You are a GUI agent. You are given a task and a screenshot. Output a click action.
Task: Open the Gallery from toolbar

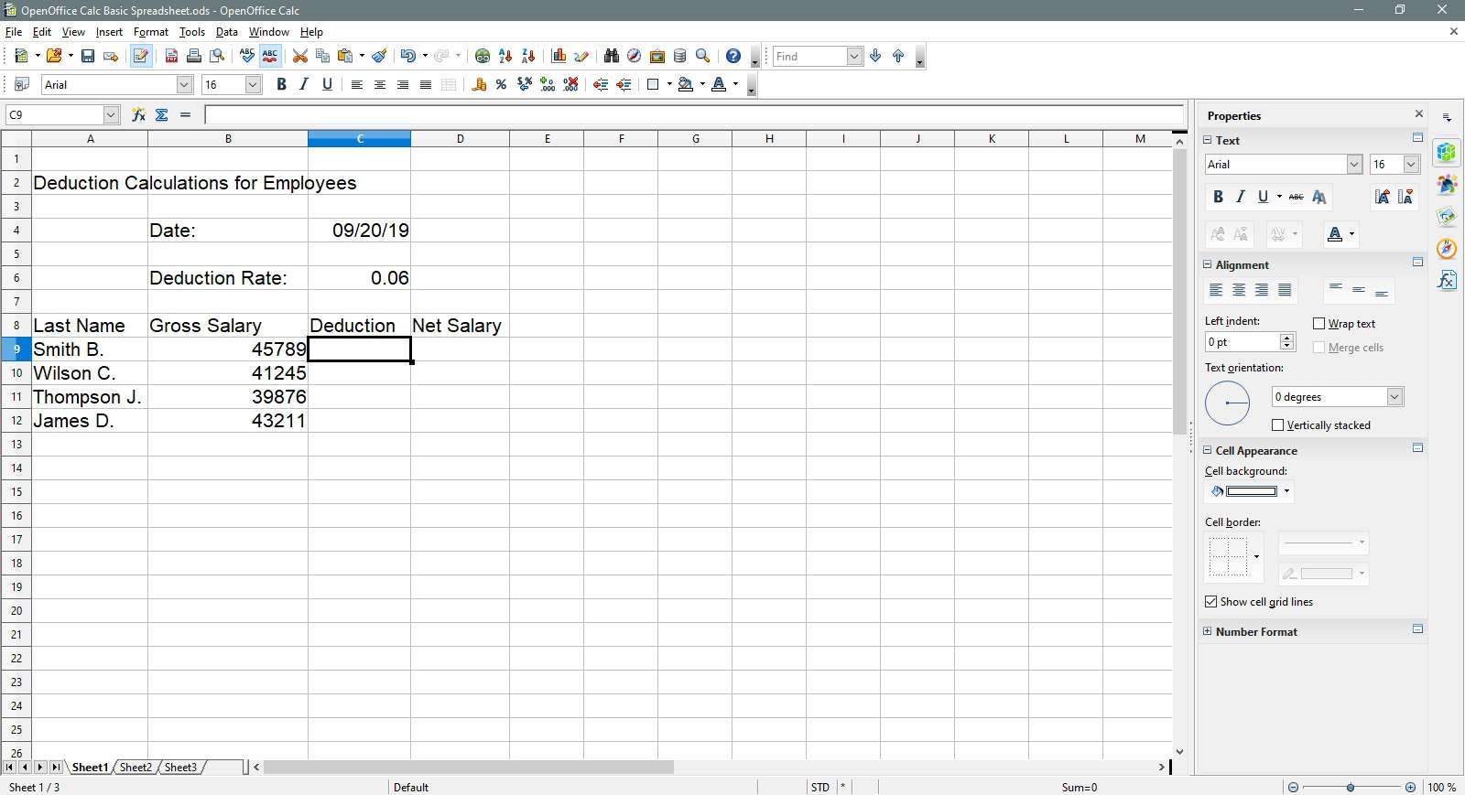click(657, 56)
